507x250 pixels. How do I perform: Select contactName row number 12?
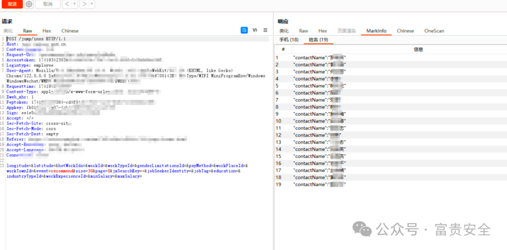click(391, 135)
